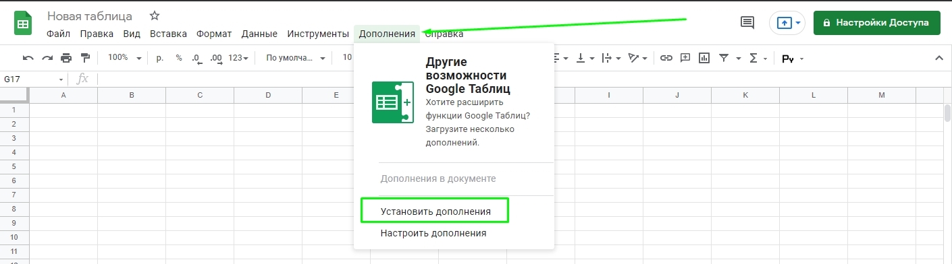The image size is (952, 264).
Task: Open the functions sigma menu
Action: click(x=758, y=59)
